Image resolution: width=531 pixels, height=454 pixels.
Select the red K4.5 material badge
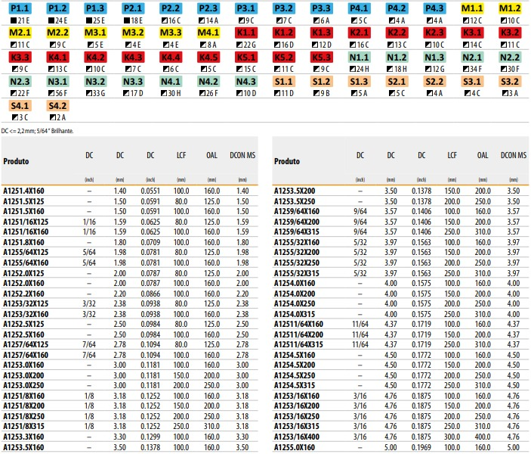coord(208,58)
